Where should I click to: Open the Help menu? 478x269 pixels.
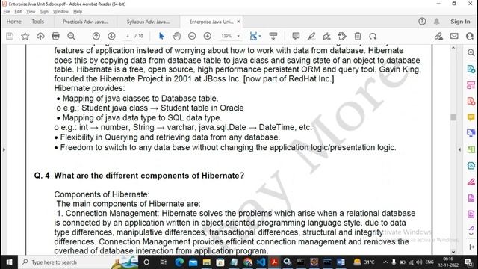pyautogui.click(x=78, y=12)
